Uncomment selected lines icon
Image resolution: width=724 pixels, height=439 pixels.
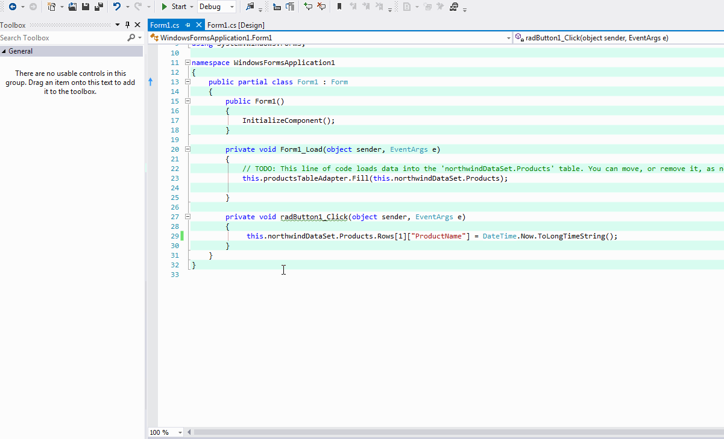[x=321, y=7]
